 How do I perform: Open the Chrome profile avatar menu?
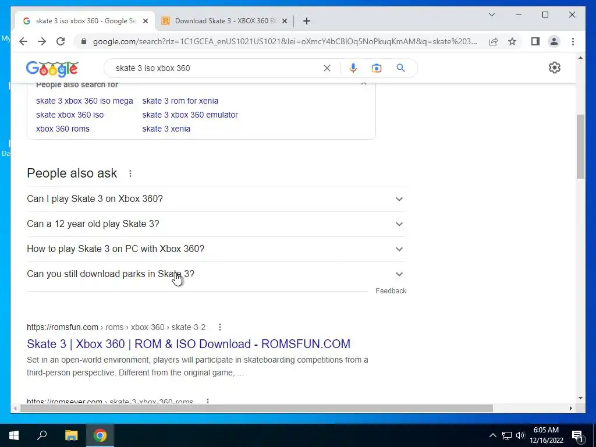tap(554, 41)
